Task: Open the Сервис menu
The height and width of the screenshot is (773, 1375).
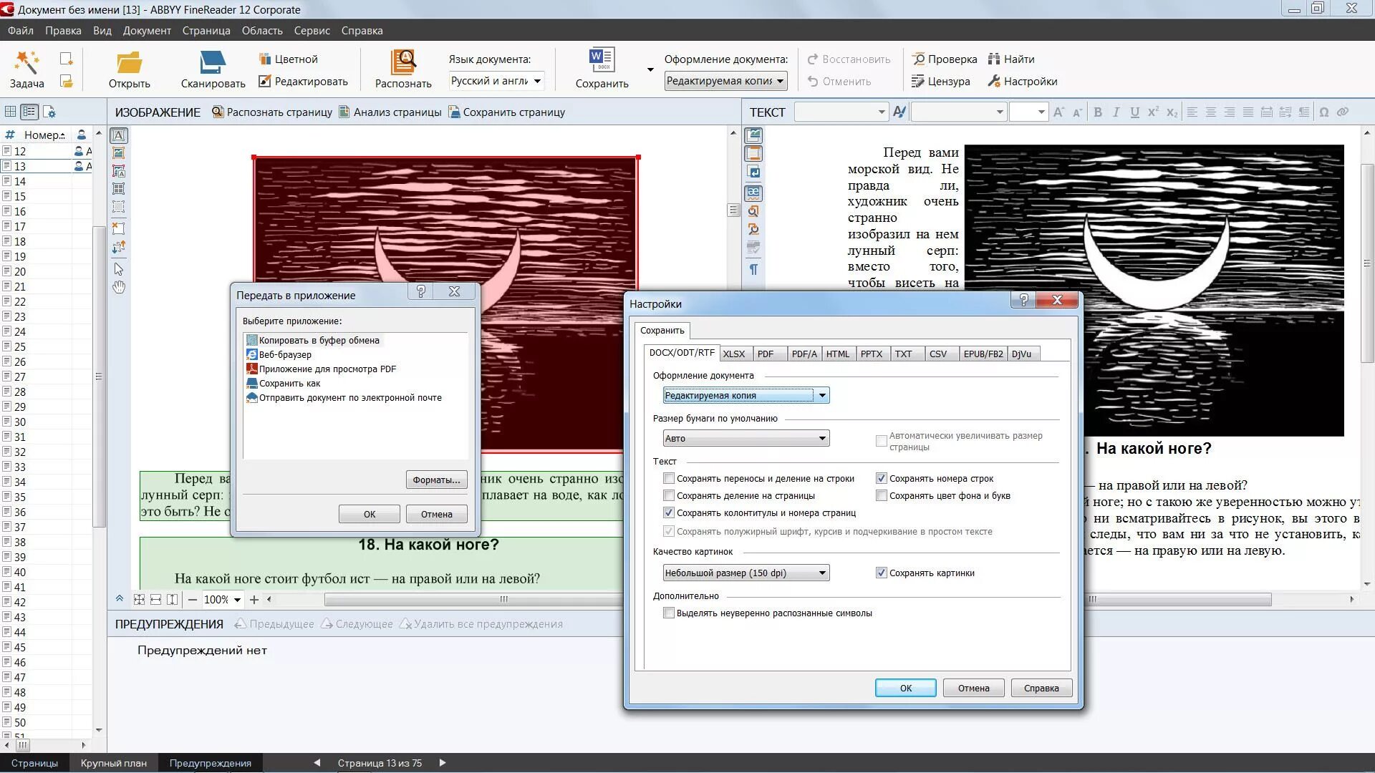Action: [x=312, y=31]
